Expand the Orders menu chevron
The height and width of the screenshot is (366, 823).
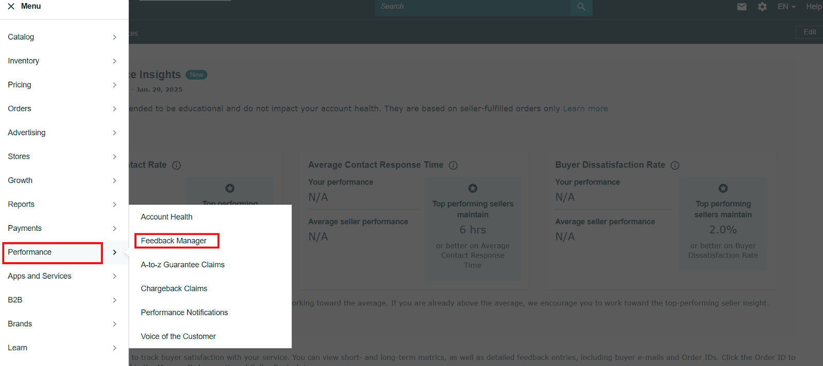click(x=115, y=108)
